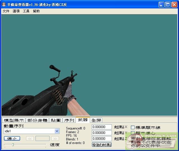Open the 工具 menu
Screen dimensions: 179x151
pos(26,11)
